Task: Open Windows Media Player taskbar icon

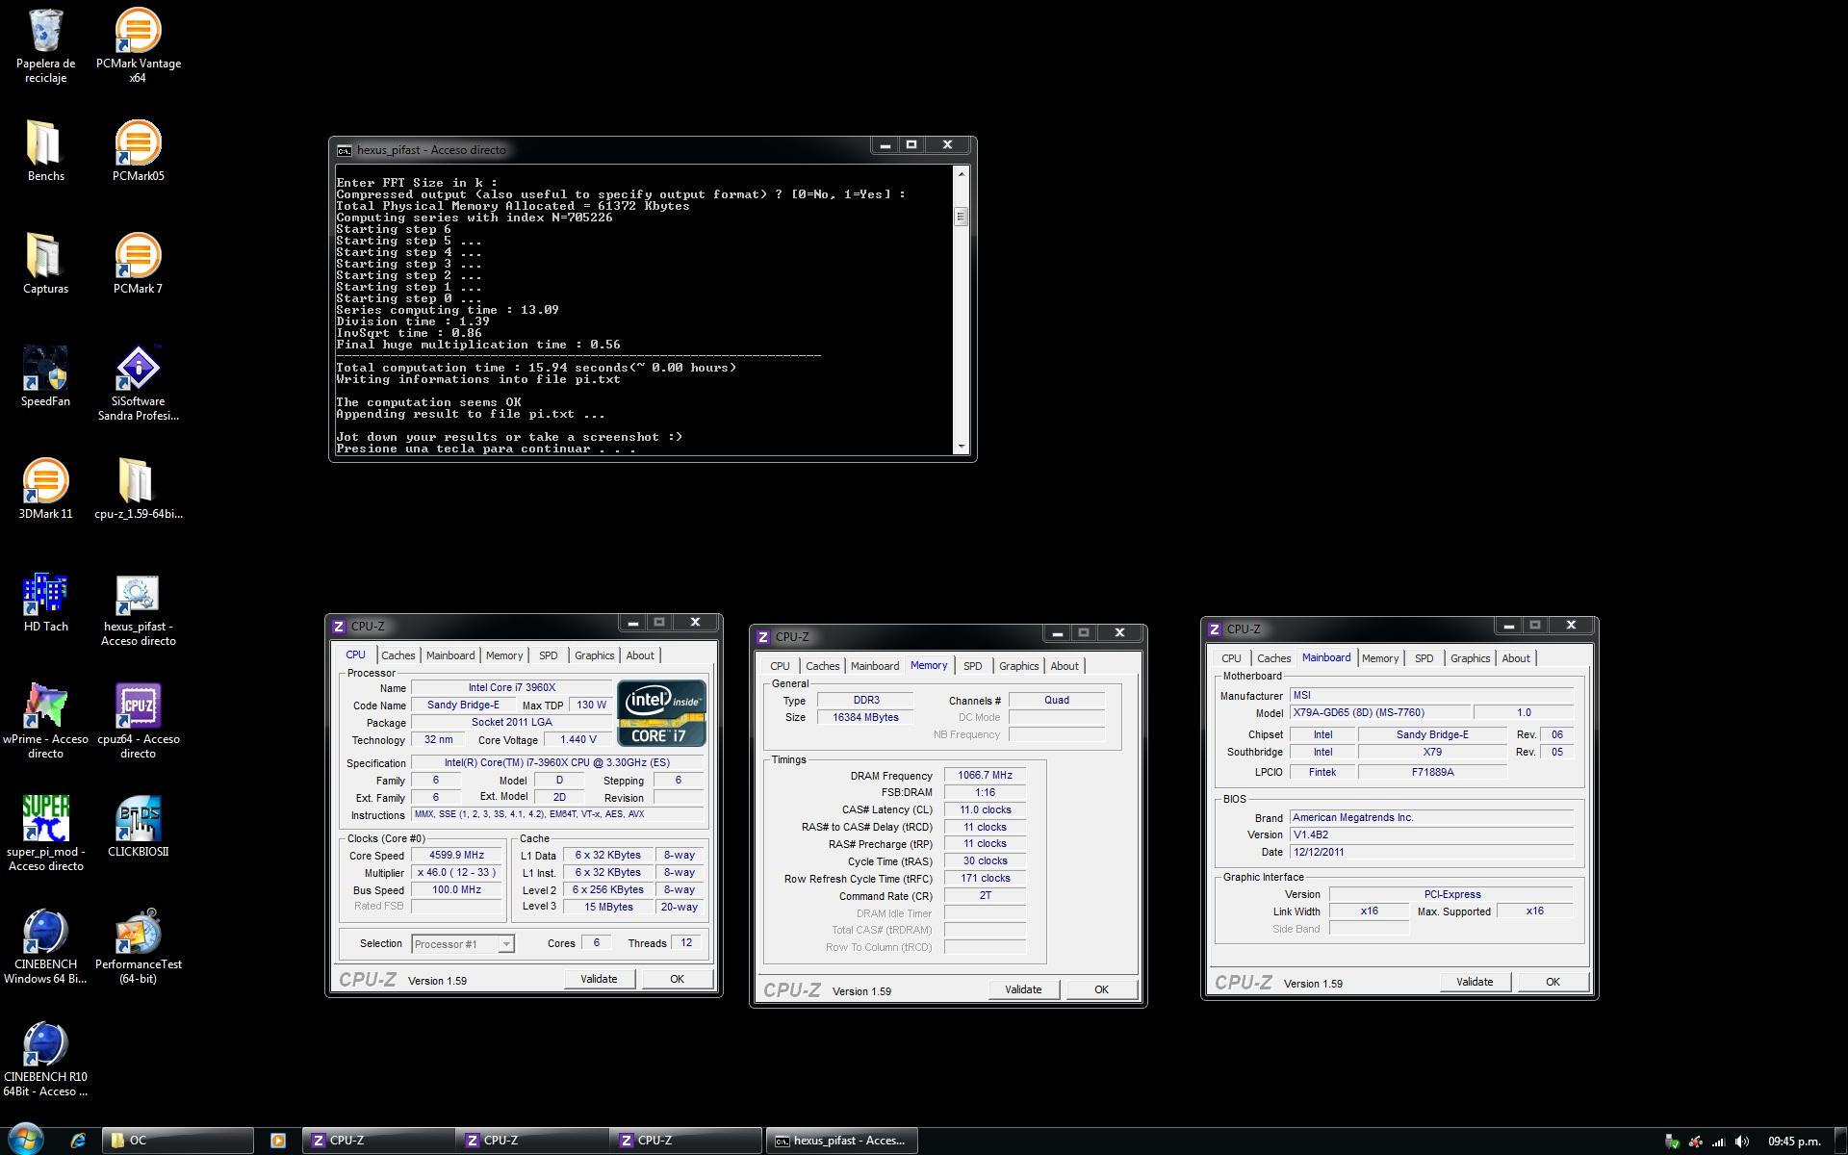Action: pyautogui.click(x=278, y=1141)
